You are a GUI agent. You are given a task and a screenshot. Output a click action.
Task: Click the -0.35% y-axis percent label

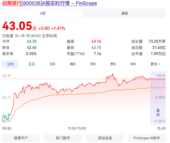(159, 121)
